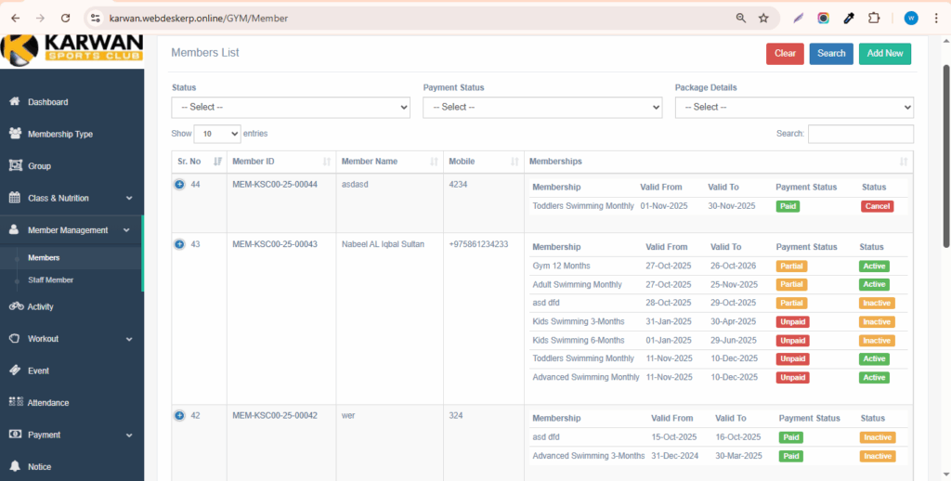The width and height of the screenshot is (951, 481).
Task: Open the Show entries count dropdown
Action: [217, 134]
